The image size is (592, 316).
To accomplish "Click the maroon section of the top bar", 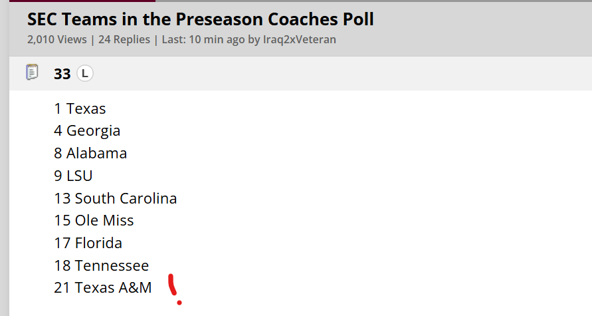I will click(x=82, y=1).
